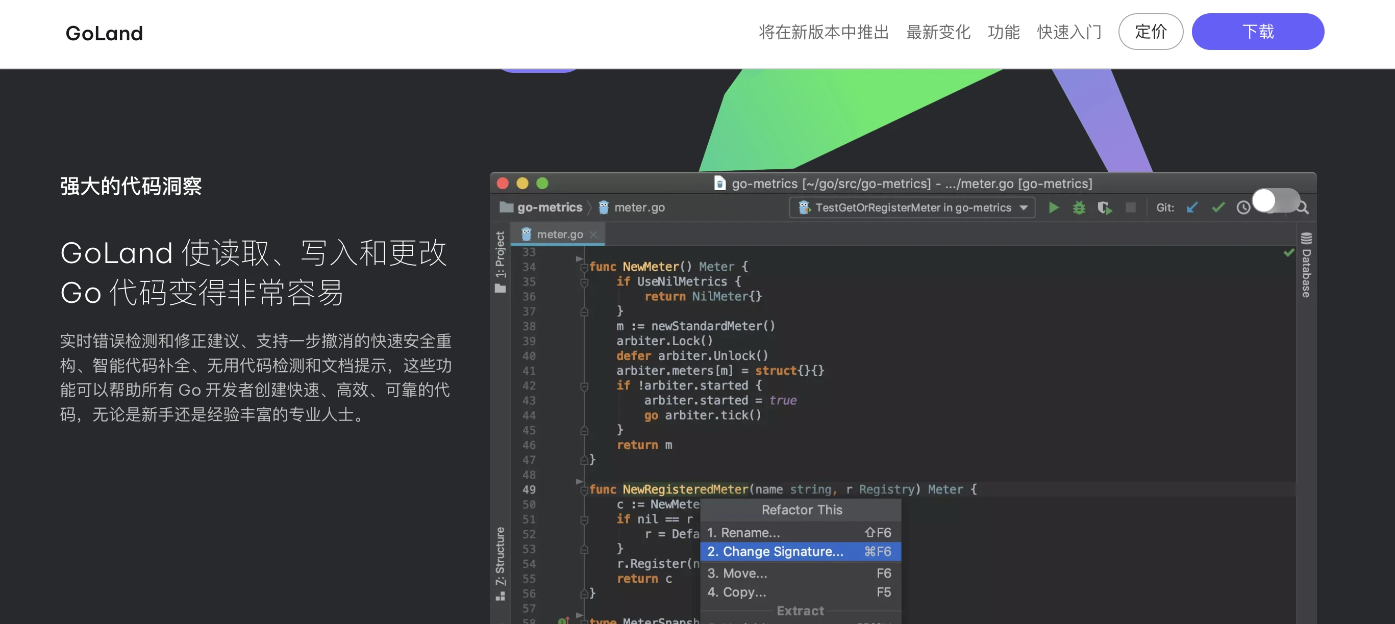Screen dimensions: 1395x624
Task: Click the yellow minimize dot of IDE
Action: [522, 184]
